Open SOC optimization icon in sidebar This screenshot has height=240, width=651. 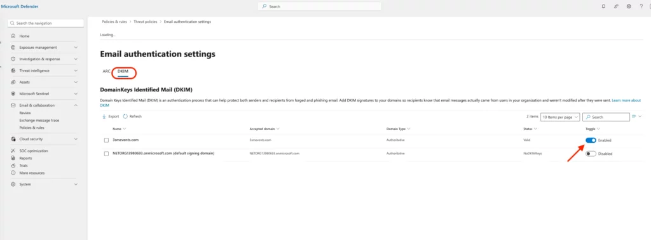pyautogui.click(x=13, y=151)
